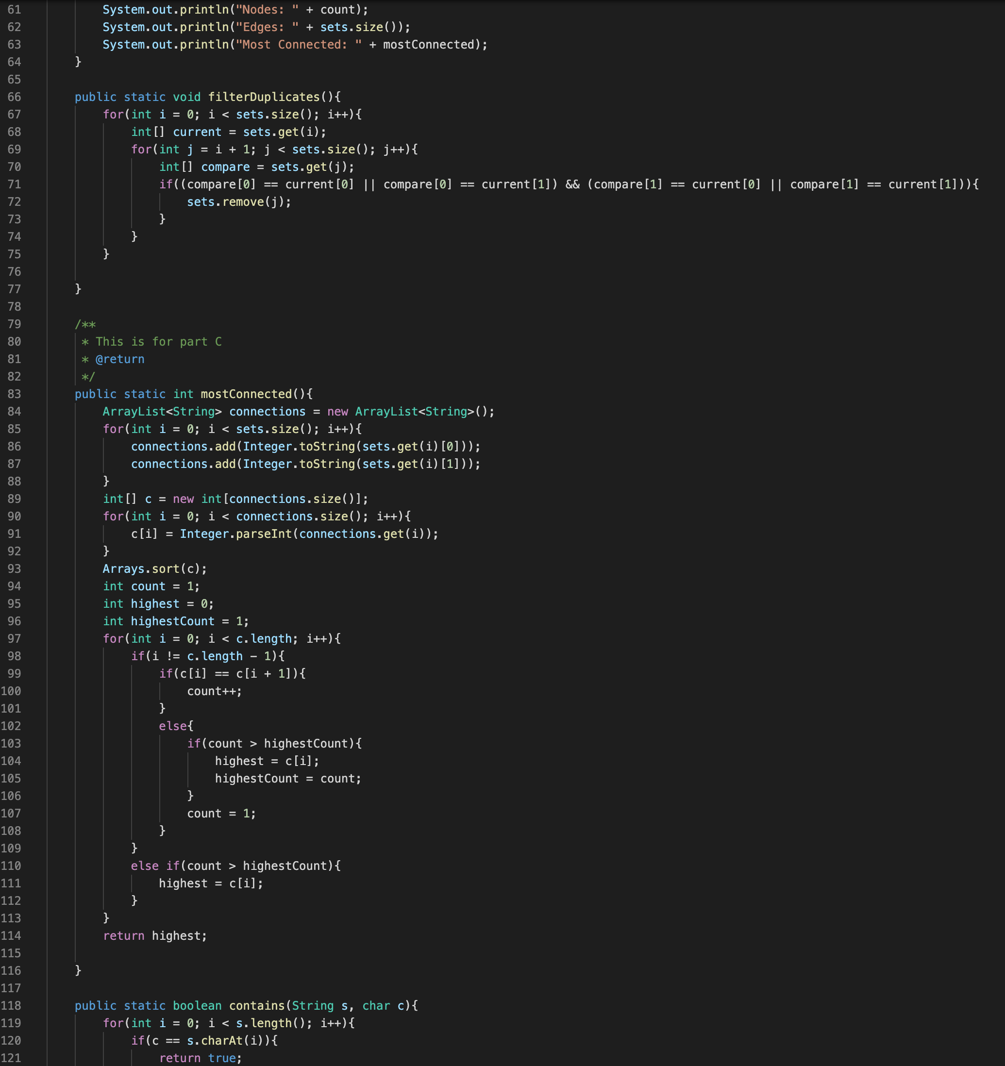Click line number 110 in gutter
Viewport: 1005px width, 1066px height.
click(x=11, y=866)
